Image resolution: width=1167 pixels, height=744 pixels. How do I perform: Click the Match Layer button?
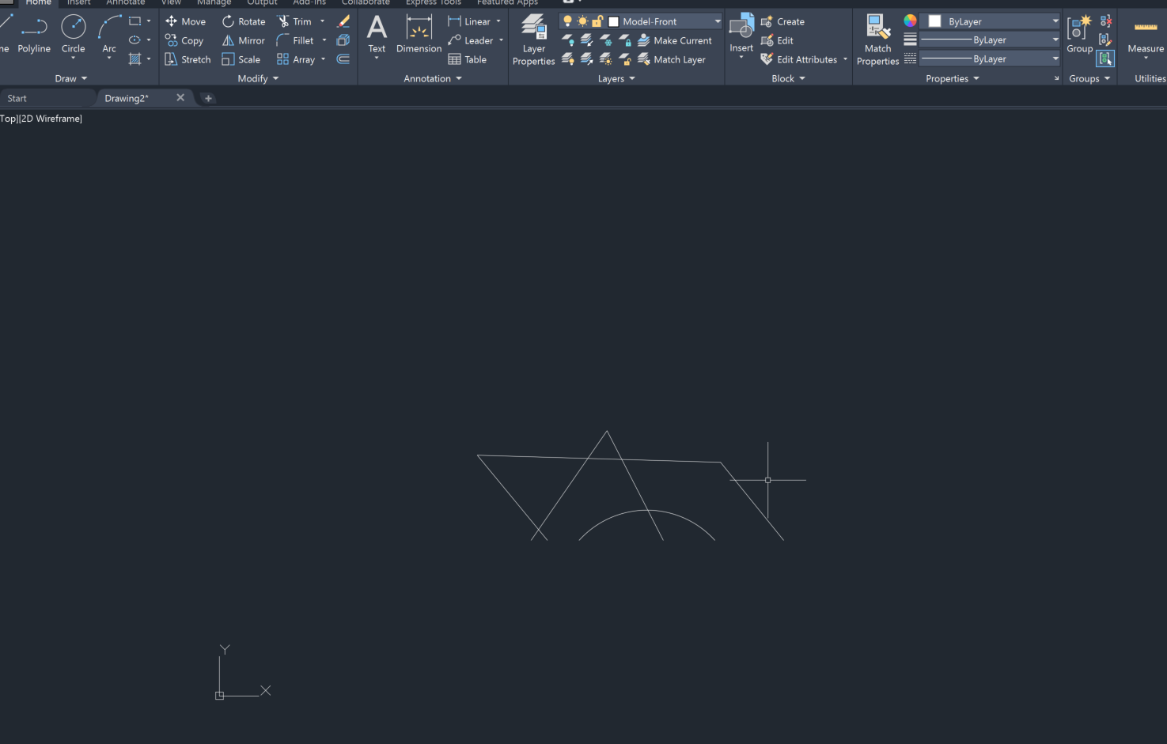673,59
